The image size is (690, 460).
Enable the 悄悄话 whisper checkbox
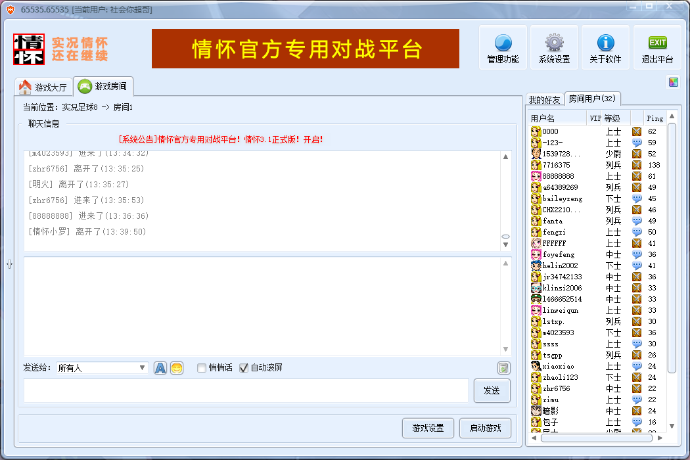tap(202, 368)
